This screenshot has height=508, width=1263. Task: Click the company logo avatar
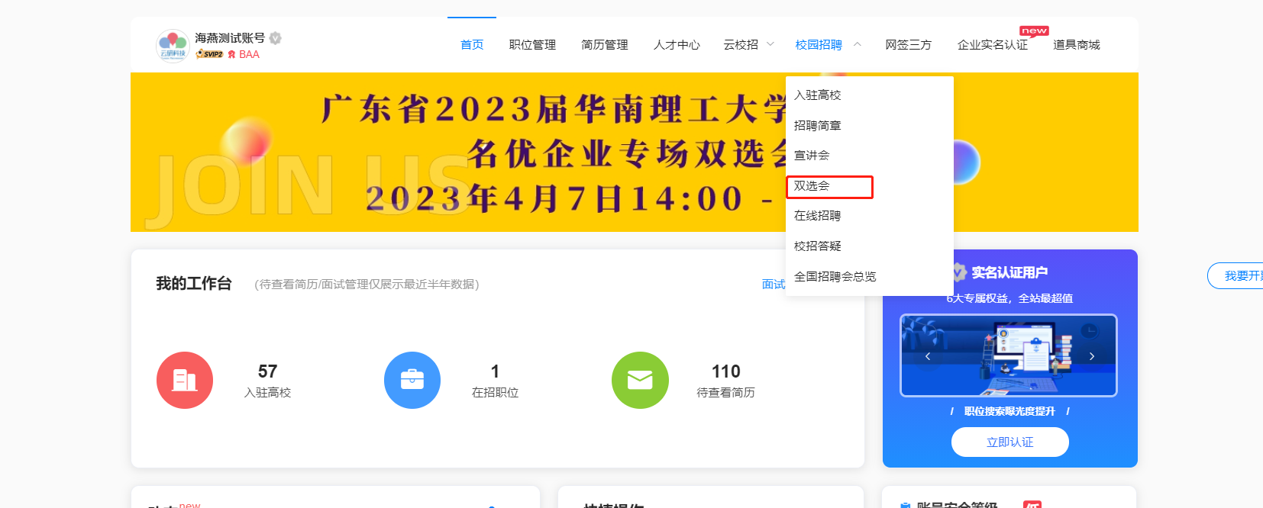coord(173,46)
